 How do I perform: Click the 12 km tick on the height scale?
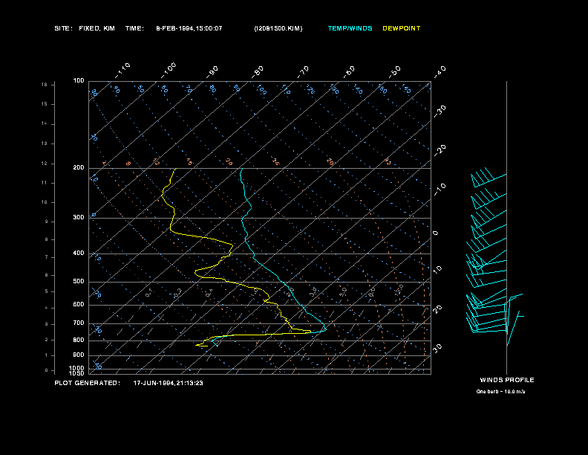[x=45, y=164]
